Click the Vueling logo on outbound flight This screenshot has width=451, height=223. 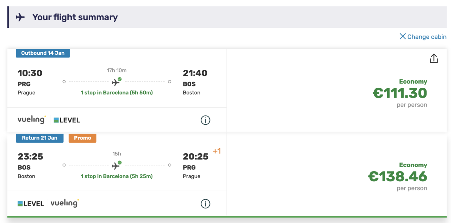(x=32, y=120)
